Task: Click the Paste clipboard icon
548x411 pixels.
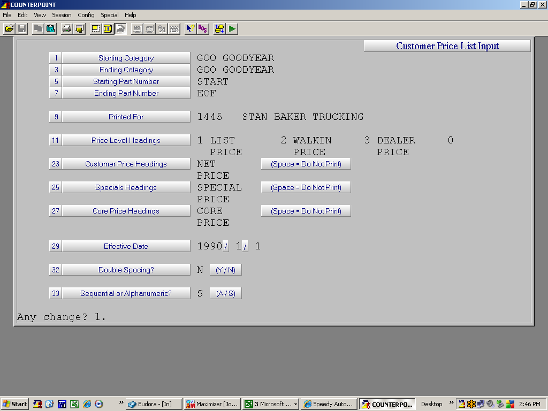Action: [x=51, y=29]
